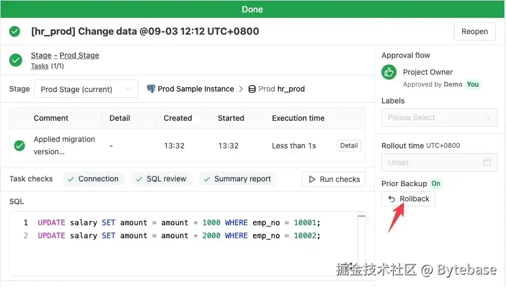Click the Done status banner
506x287 pixels.
(252, 9)
